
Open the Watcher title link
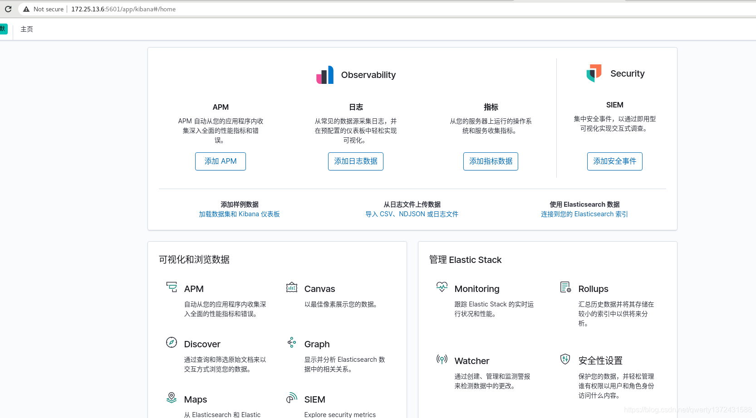(472, 361)
